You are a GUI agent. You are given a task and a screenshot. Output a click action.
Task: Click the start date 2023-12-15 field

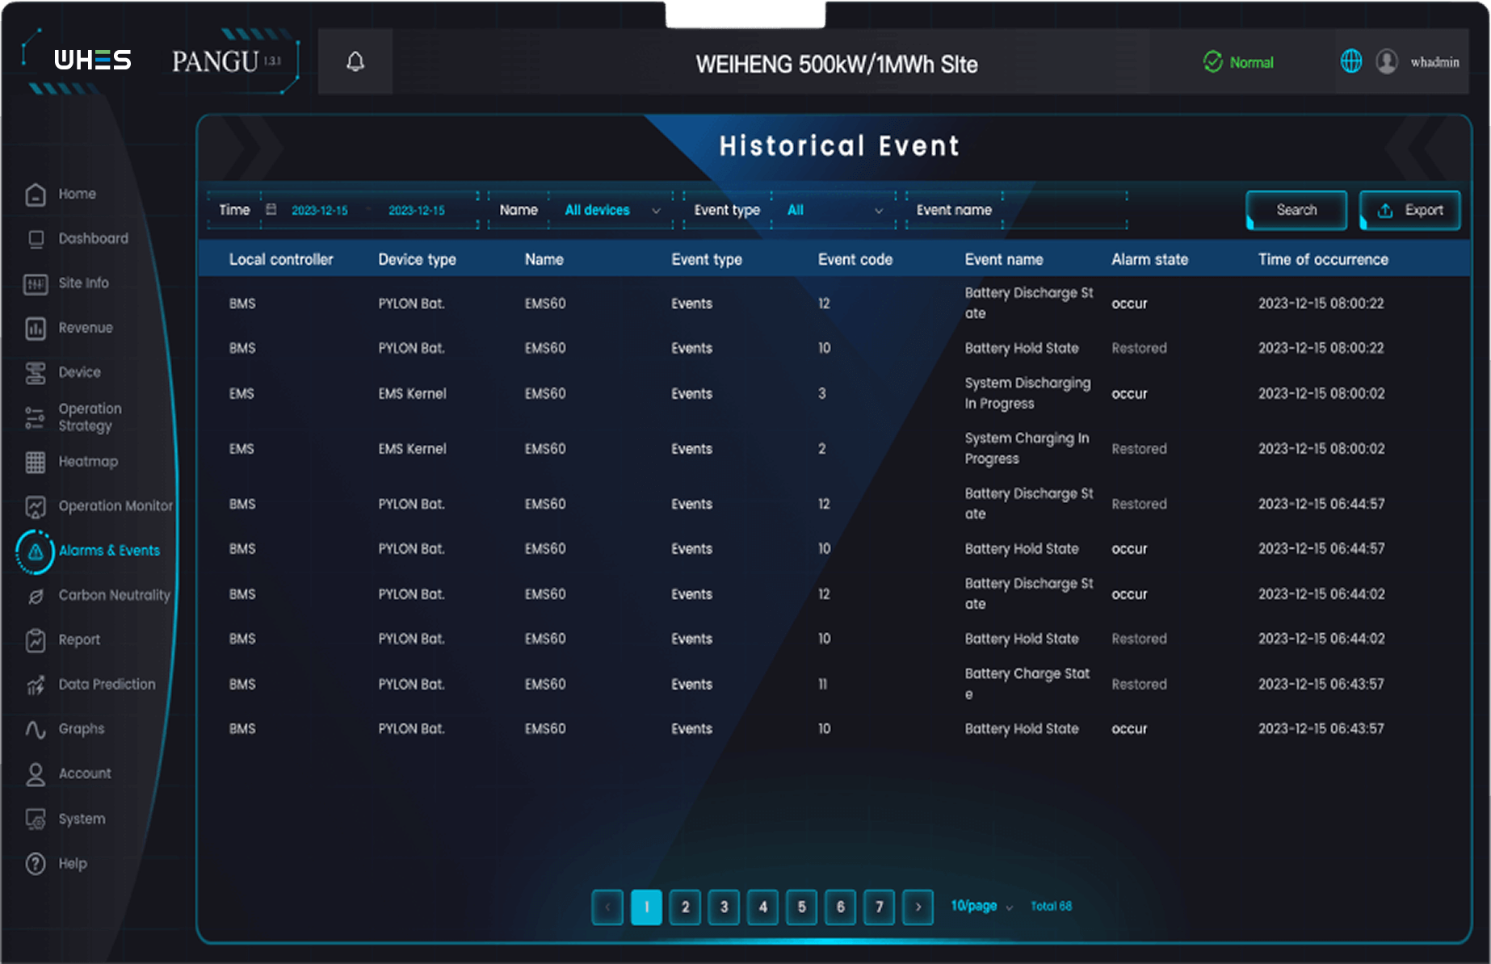point(320,210)
